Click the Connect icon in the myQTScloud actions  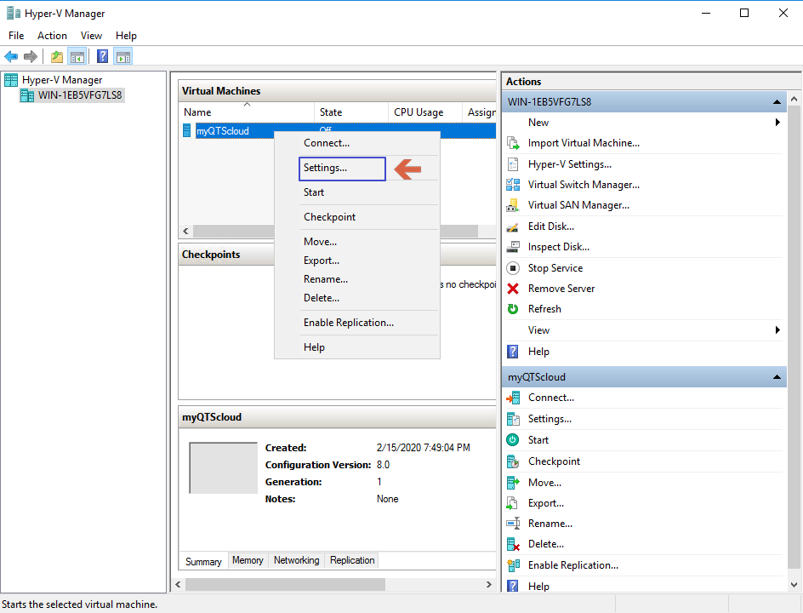click(513, 398)
